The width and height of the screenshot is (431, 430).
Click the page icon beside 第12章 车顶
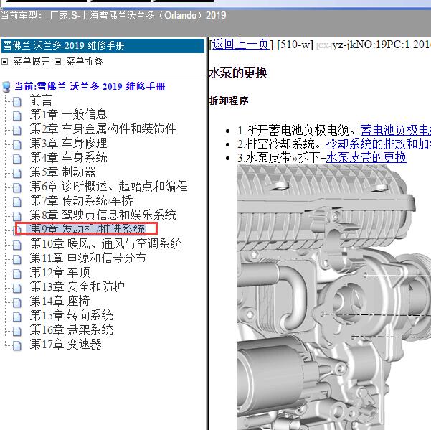[x=17, y=274]
